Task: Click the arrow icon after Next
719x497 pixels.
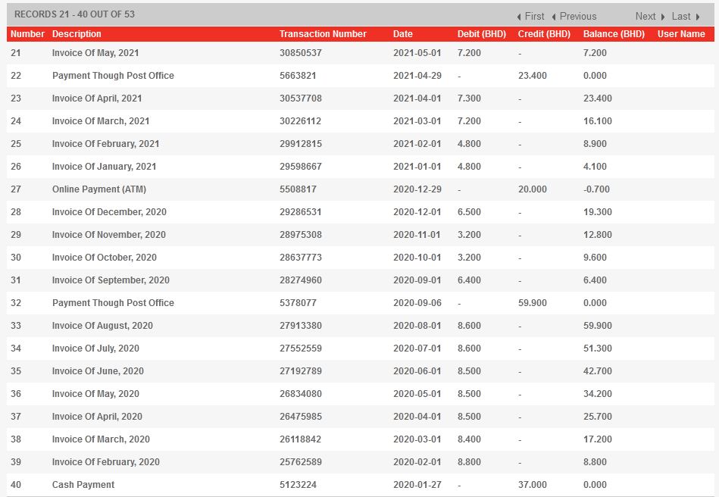Action: click(x=662, y=17)
